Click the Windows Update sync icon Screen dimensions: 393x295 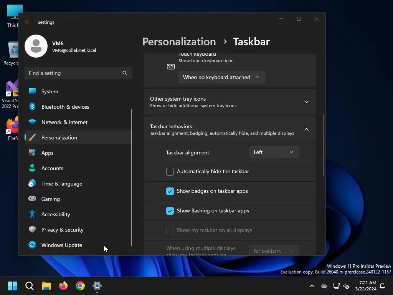coord(32,245)
